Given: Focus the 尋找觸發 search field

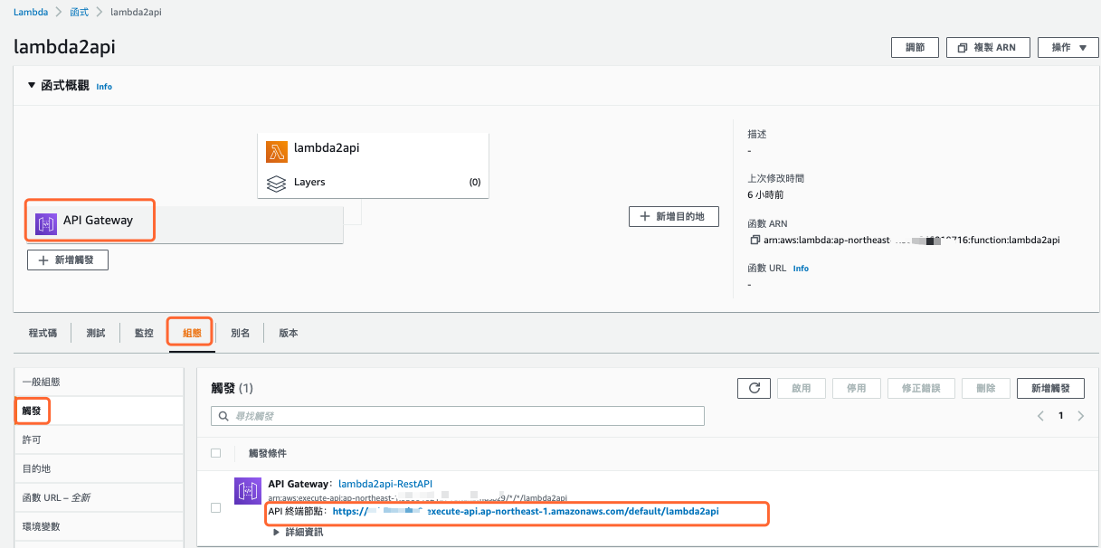Looking at the screenshot, I should [x=457, y=416].
